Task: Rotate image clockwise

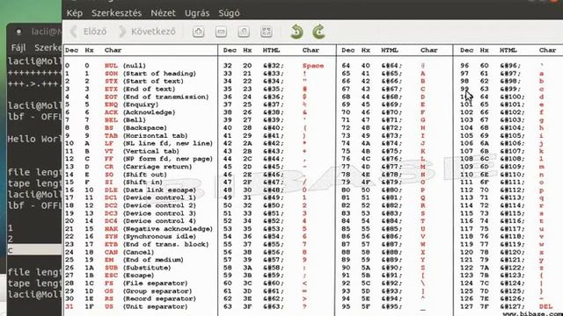Action: [x=318, y=32]
